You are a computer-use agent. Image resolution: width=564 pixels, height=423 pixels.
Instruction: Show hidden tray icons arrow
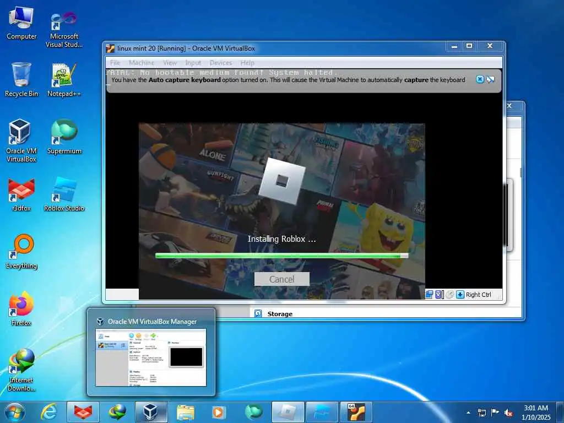click(468, 413)
